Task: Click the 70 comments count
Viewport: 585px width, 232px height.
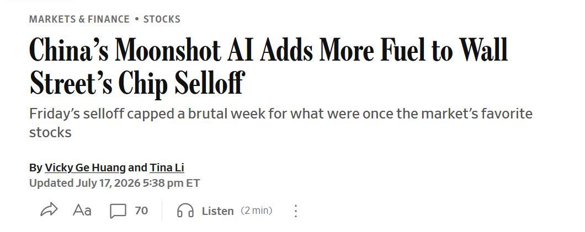Action: pyautogui.click(x=141, y=211)
